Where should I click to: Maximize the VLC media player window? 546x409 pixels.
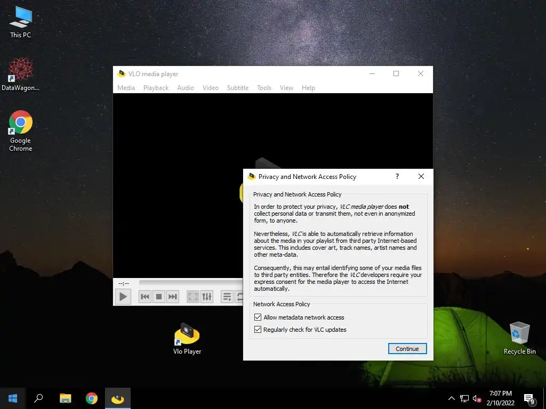click(396, 73)
